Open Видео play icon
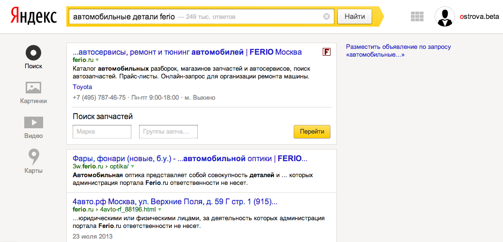Viewport: 503px width, 242px height. (x=33, y=122)
